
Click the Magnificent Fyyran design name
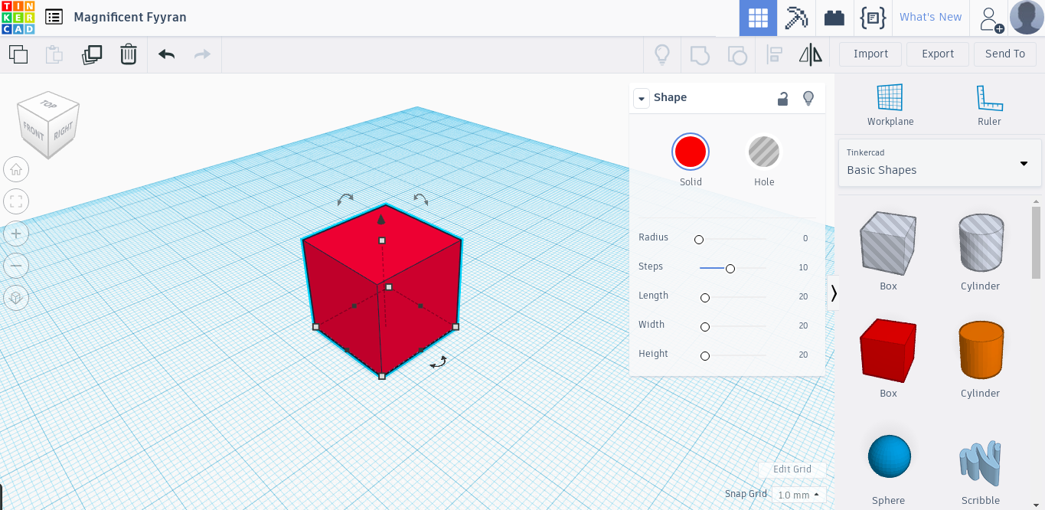[x=130, y=17]
